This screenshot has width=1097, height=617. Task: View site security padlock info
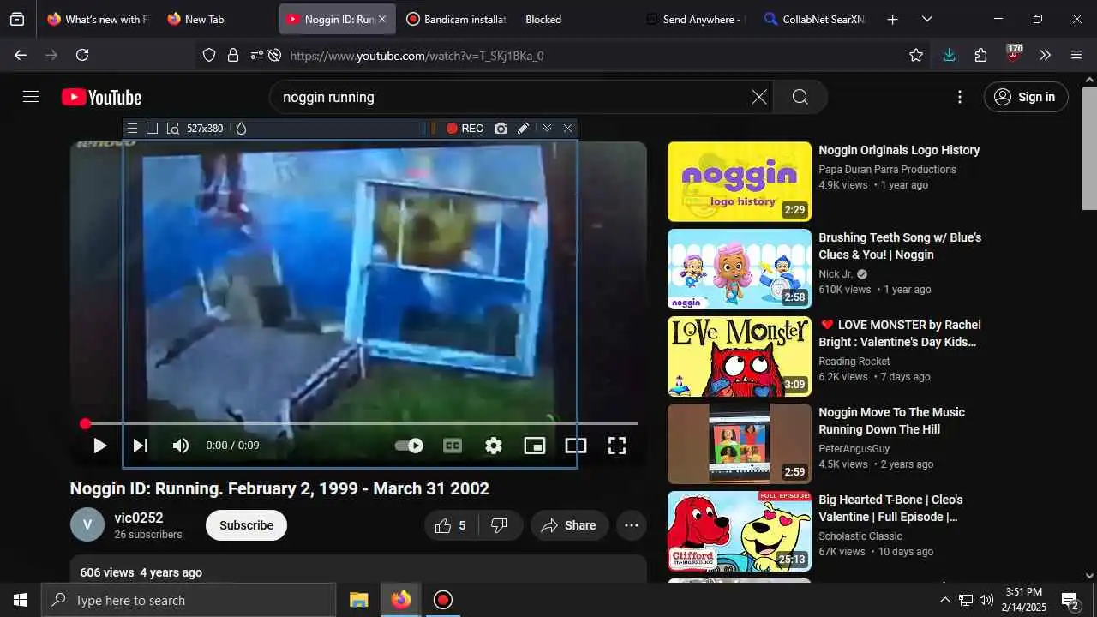233,55
